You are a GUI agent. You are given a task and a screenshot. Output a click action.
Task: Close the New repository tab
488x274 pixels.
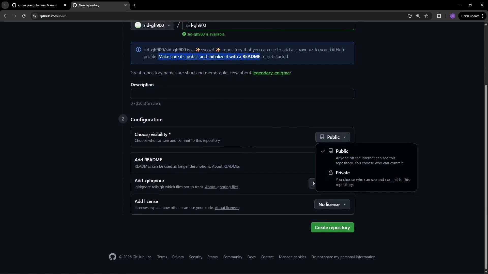pos(125,5)
